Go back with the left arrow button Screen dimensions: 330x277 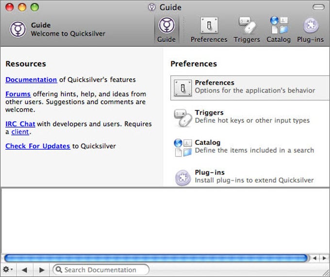(x=24, y=270)
